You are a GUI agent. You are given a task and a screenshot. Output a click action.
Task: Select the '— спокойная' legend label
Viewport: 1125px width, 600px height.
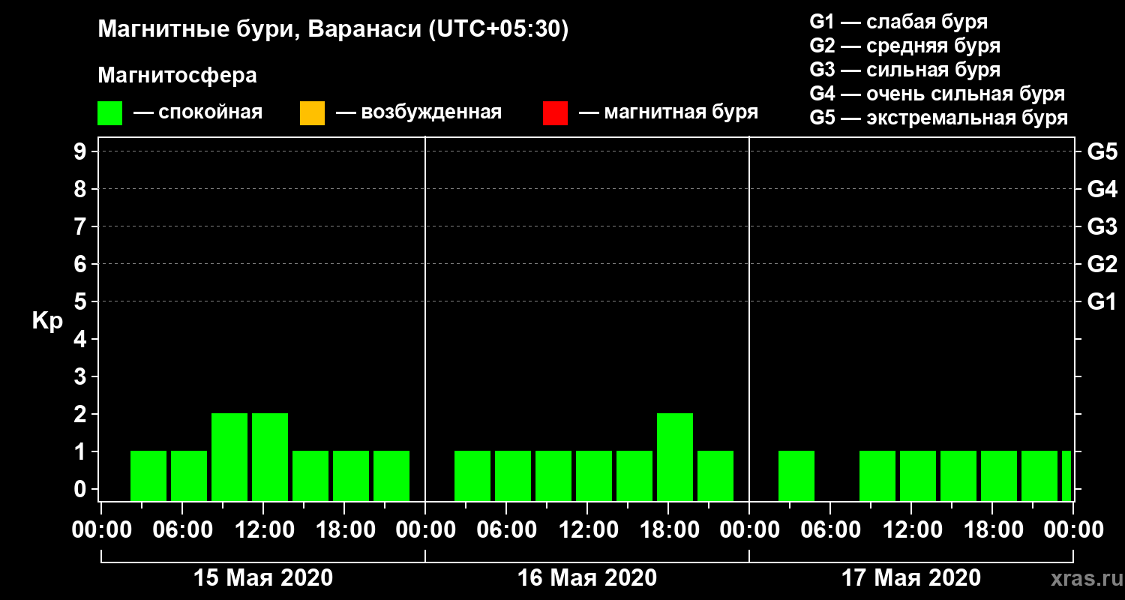pyautogui.click(x=198, y=112)
